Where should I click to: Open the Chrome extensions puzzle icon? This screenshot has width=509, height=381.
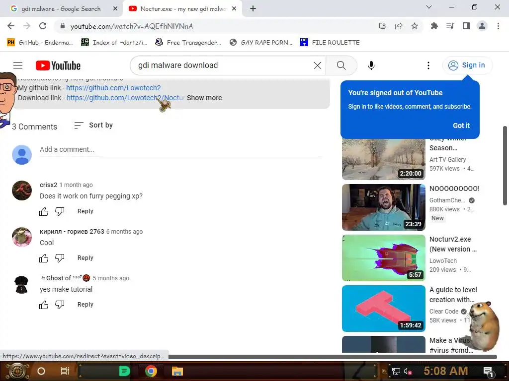pyautogui.click(x=434, y=26)
